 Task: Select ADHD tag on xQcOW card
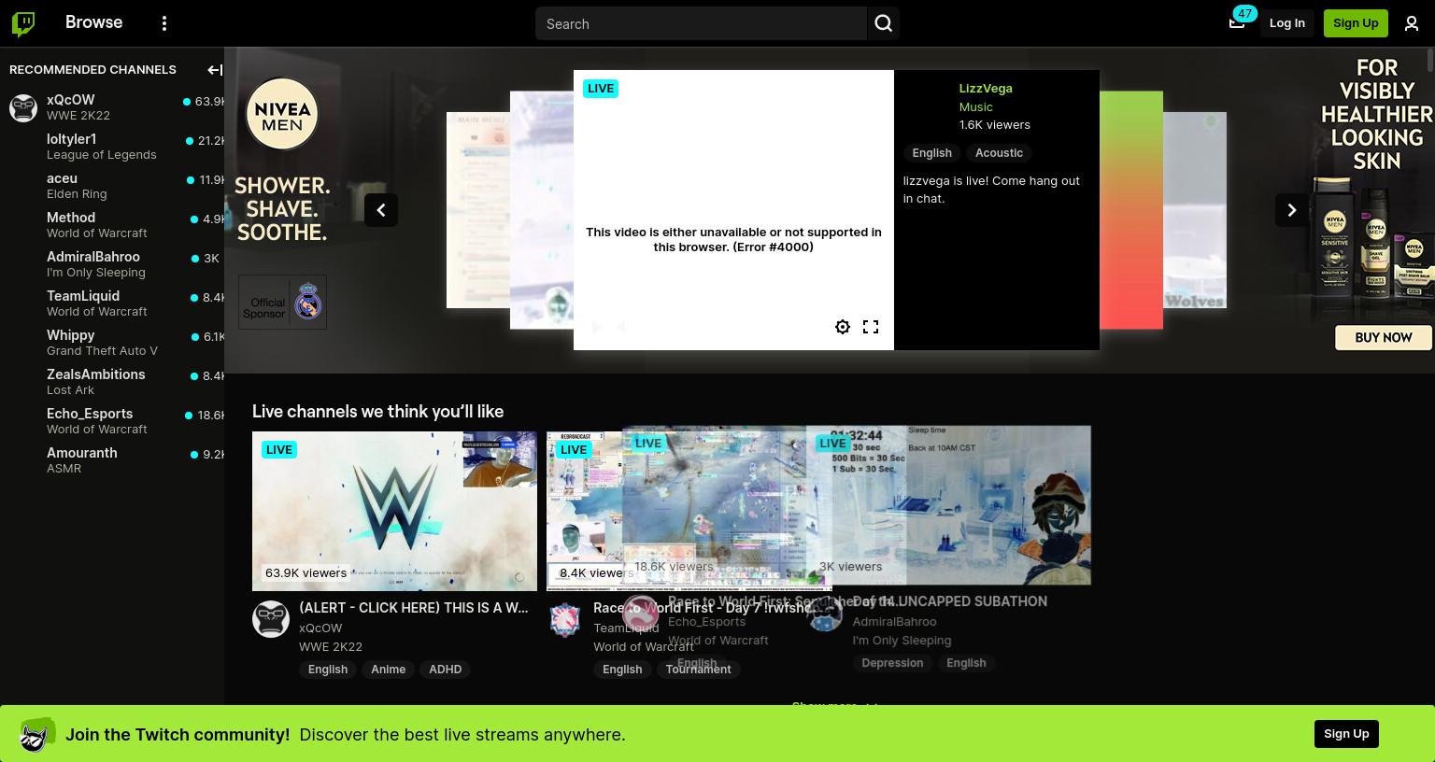click(x=445, y=670)
